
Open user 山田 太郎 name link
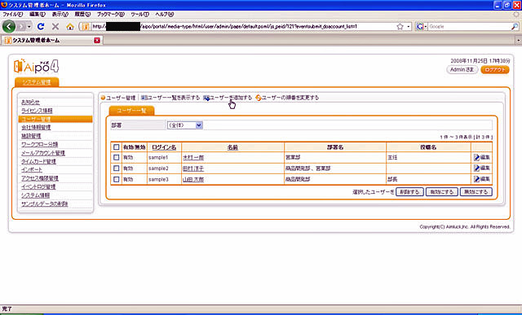(x=193, y=179)
